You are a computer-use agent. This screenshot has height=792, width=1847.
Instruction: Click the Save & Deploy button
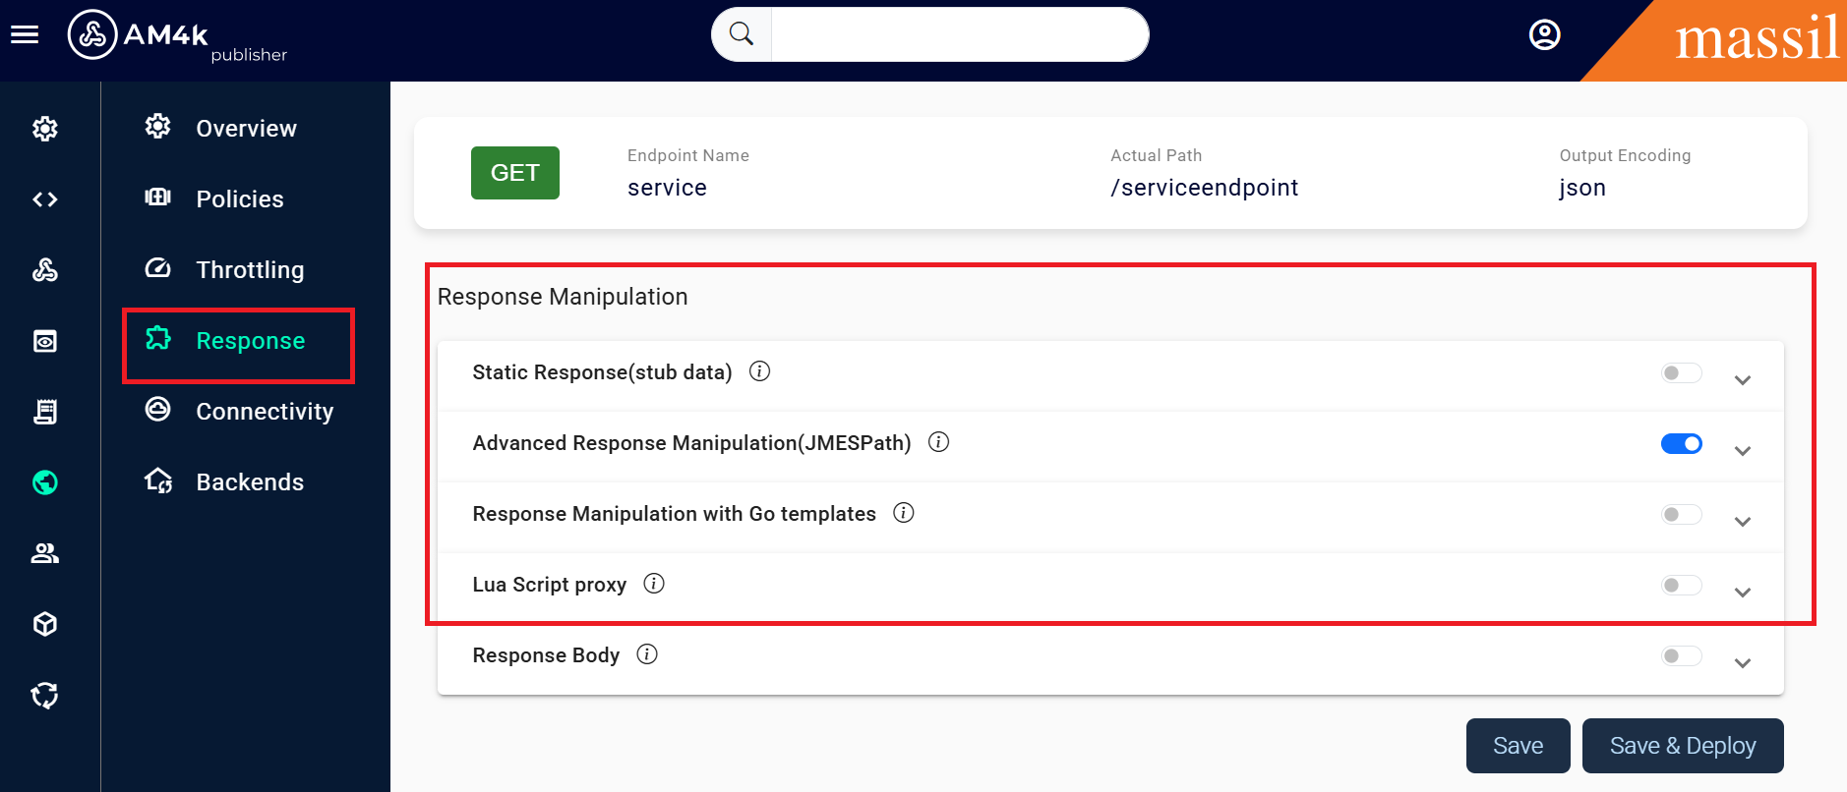1682,746
